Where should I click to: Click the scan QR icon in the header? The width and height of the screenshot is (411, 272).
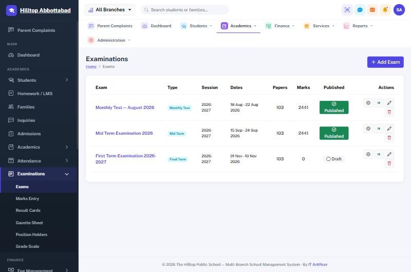point(347,10)
